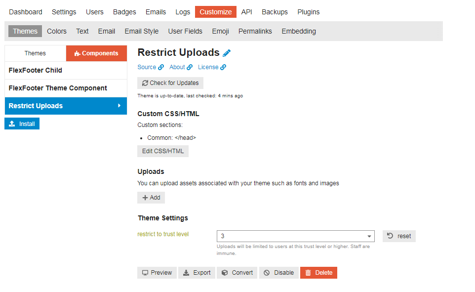Click the Common: </head> custom section entry
This screenshot has height=292, width=475.
coord(172,138)
